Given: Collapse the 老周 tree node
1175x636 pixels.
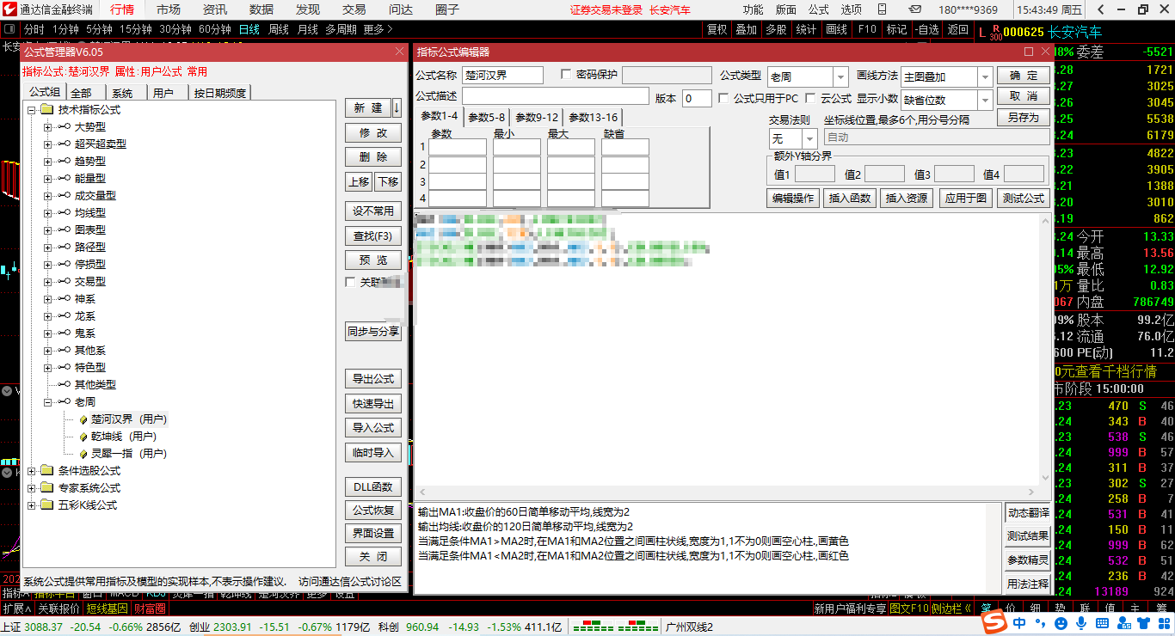Looking at the screenshot, I should pos(48,402).
